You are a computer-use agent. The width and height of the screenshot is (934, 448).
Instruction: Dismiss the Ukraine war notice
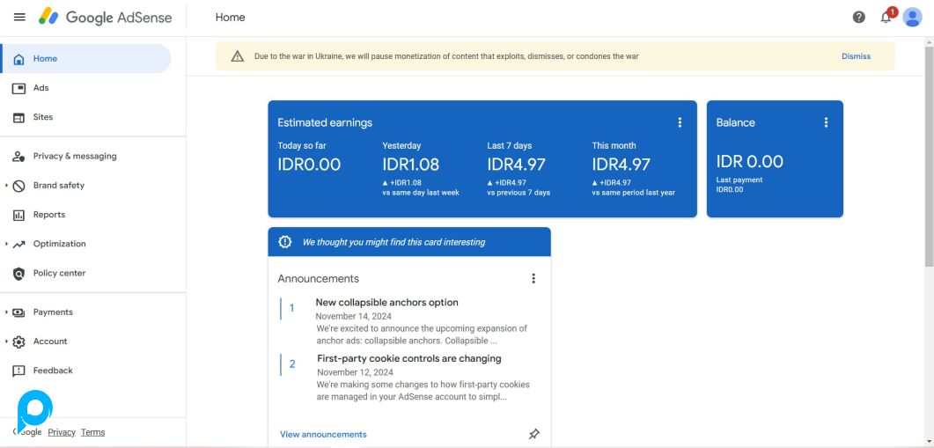tap(856, 56)
